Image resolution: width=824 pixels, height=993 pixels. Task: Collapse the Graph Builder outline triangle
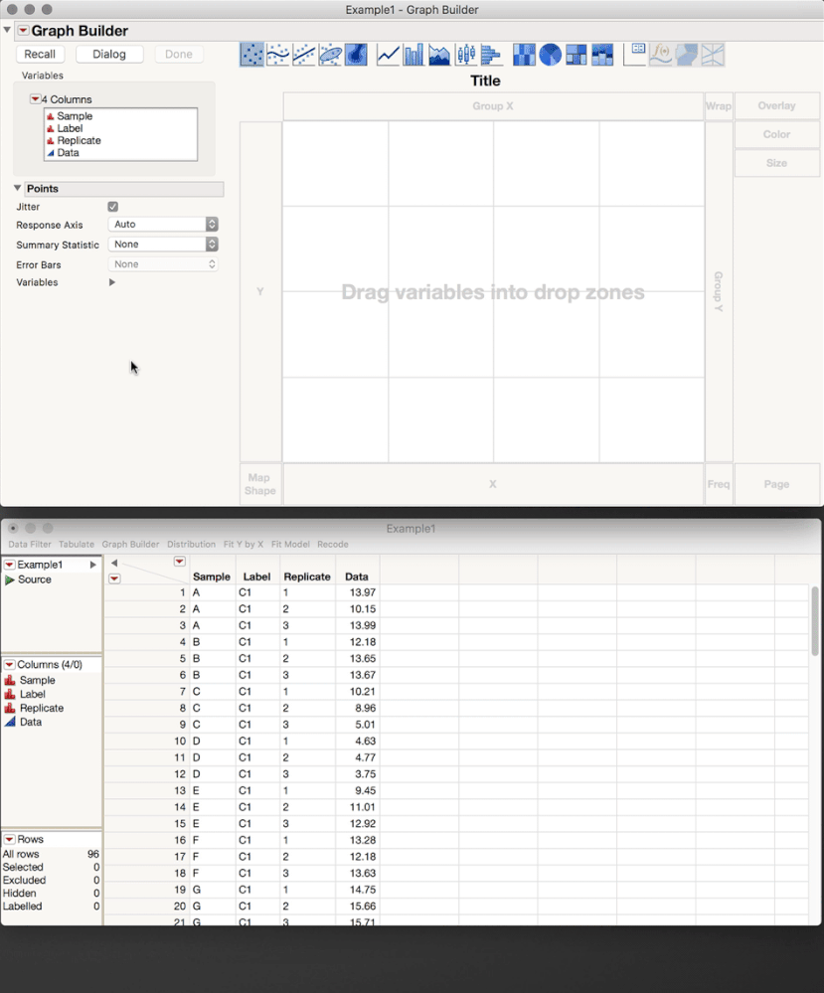tap(7, 30)
